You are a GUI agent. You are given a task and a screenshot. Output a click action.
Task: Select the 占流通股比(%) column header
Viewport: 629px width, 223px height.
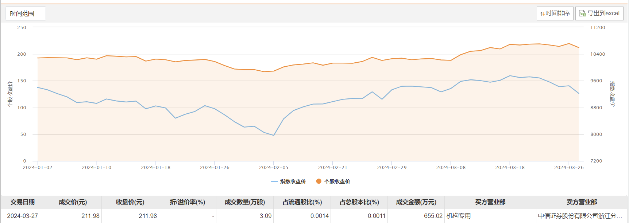tap(302, 202)
